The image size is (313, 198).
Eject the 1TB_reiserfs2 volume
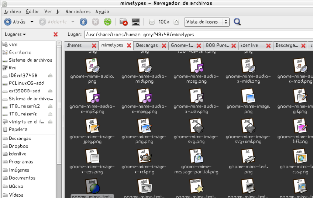[x=50, y=106]
